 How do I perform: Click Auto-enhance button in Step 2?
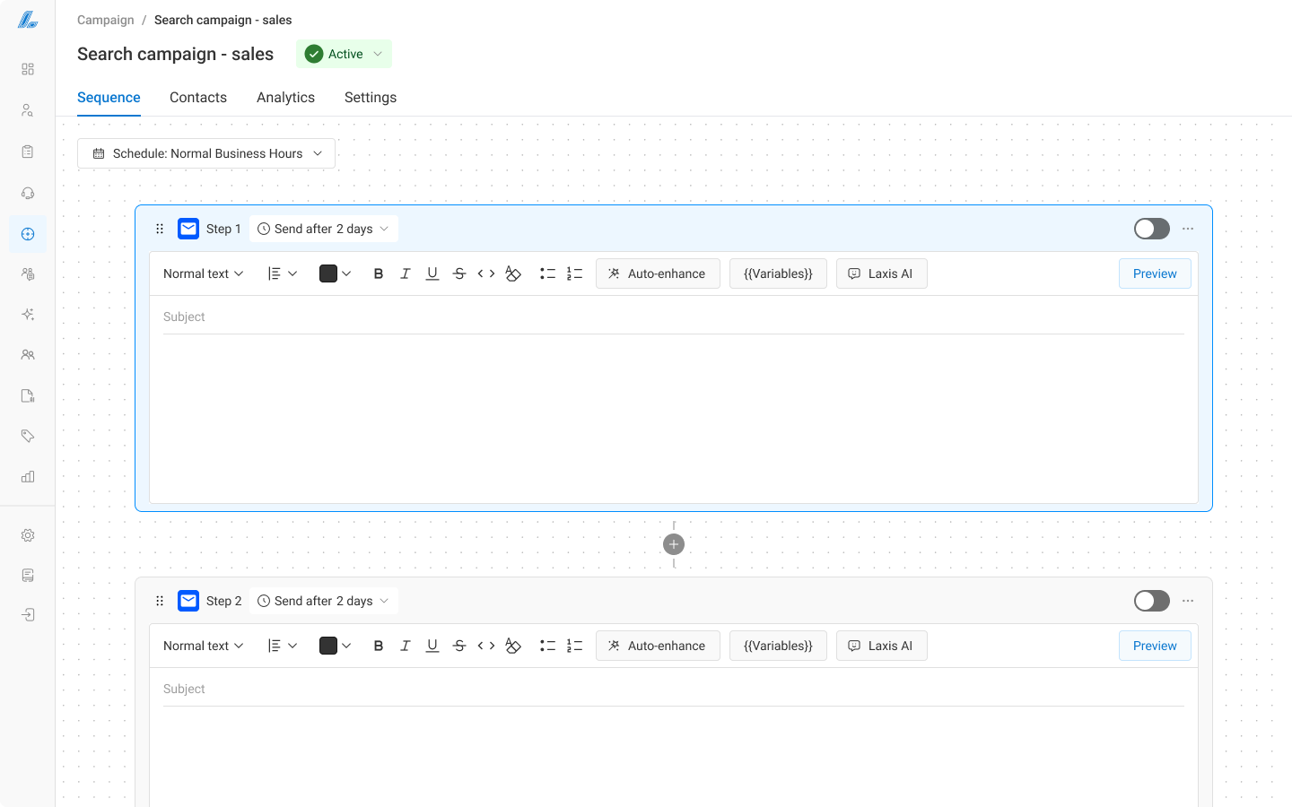click(658, 646)
